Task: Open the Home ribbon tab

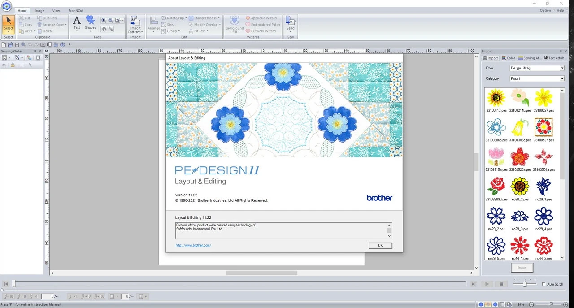Action: [22, 10]
